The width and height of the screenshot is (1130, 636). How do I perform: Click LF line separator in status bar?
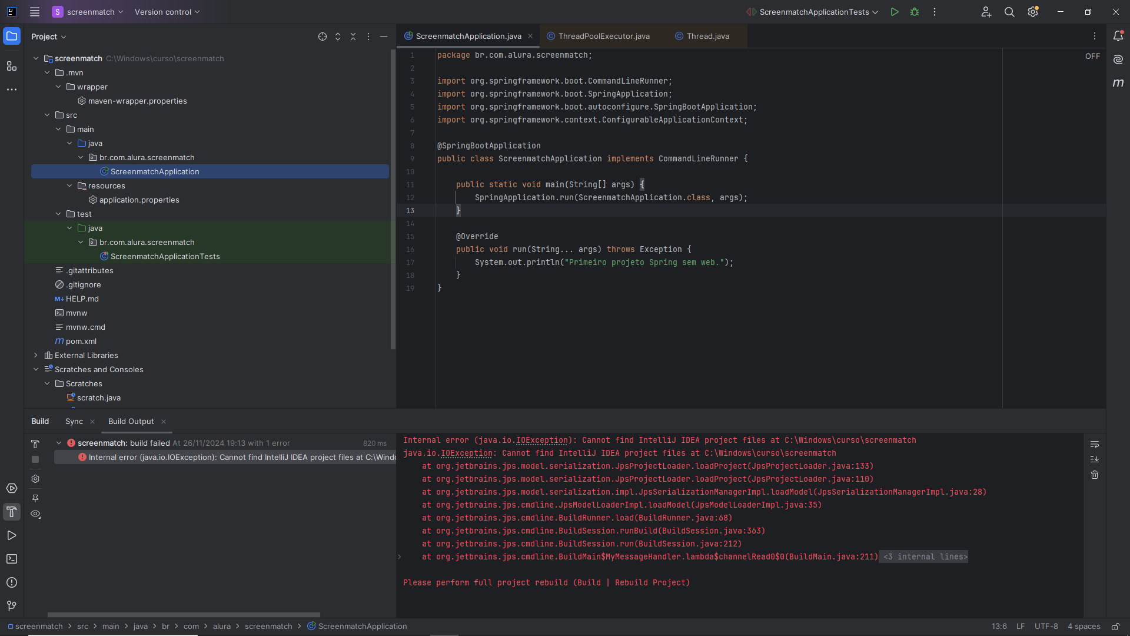1021,627
